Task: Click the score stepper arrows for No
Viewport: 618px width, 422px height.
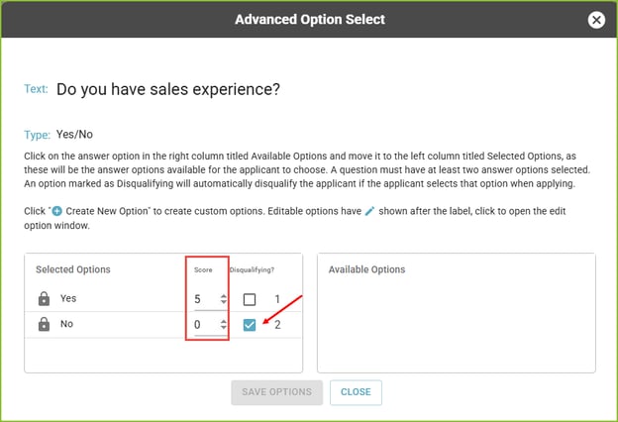Action: click(x=223, y=325)
